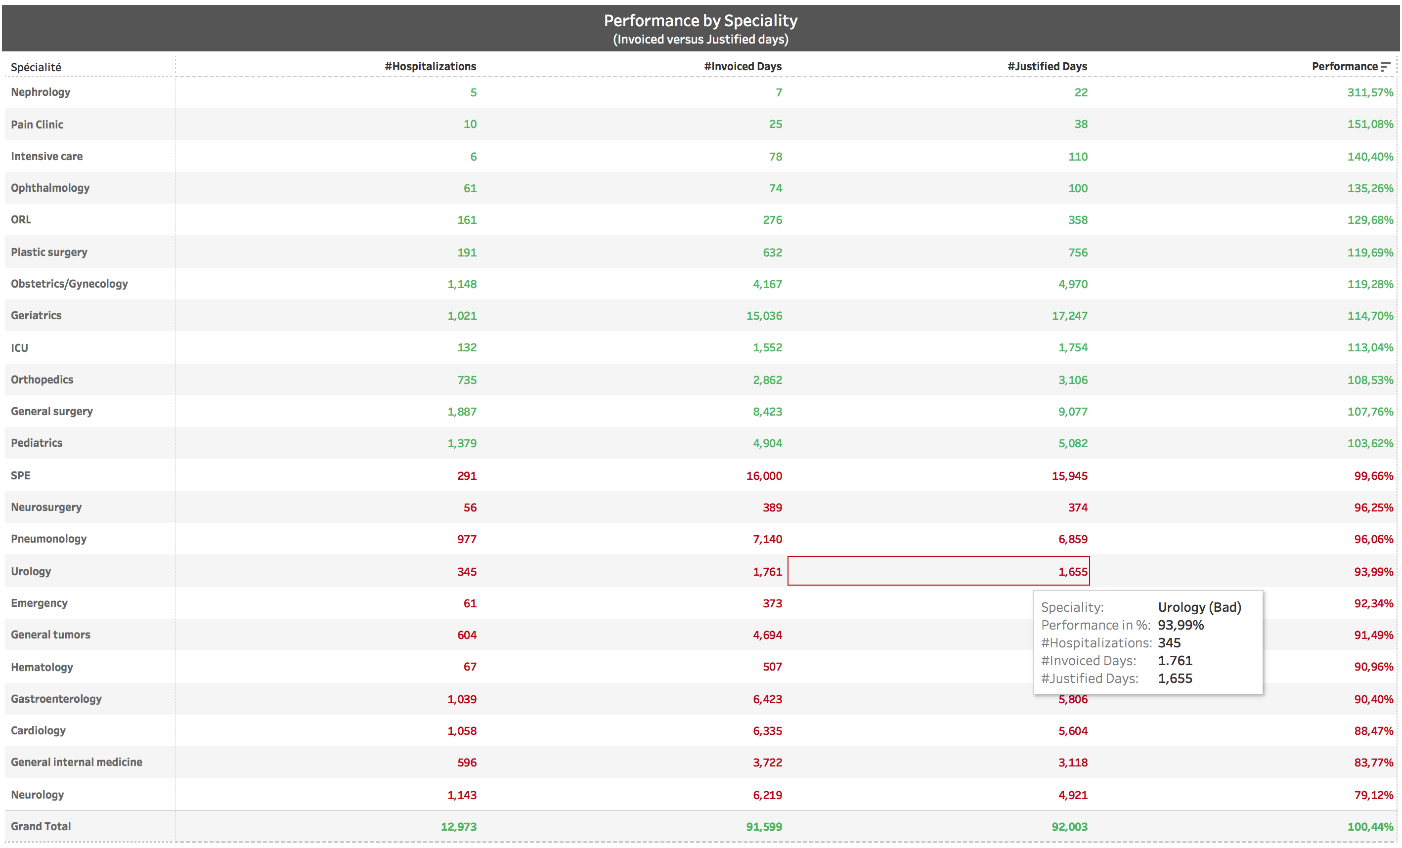Click Neurosurgery justified days 374

(x=1078, y=508)
